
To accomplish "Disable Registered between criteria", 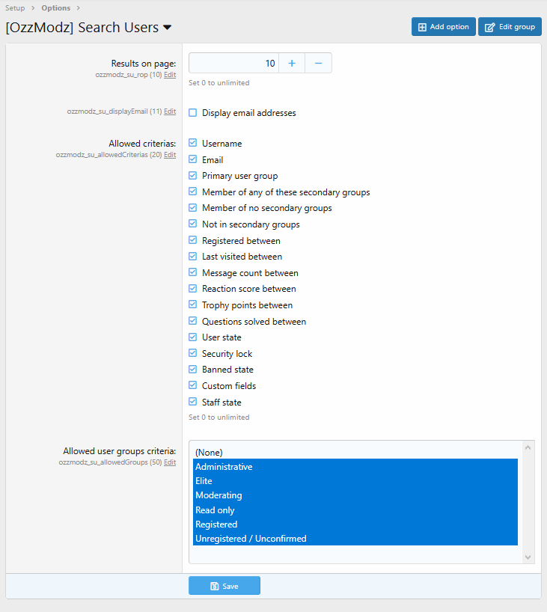I will tap(192, 240).
